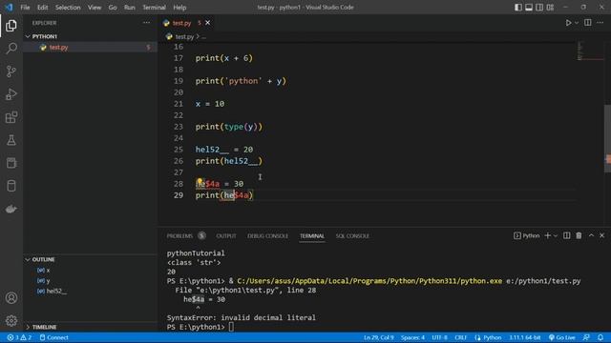Viewport: 611px width, 343px height.
Task: Open the Accounts menu icon
Action: pos(11,298)
